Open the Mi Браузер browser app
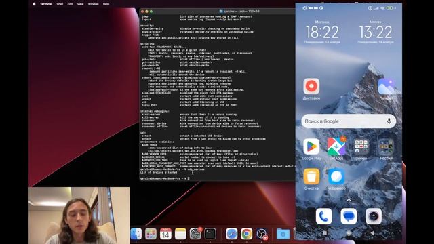434x244 pixels. (336, 176)
